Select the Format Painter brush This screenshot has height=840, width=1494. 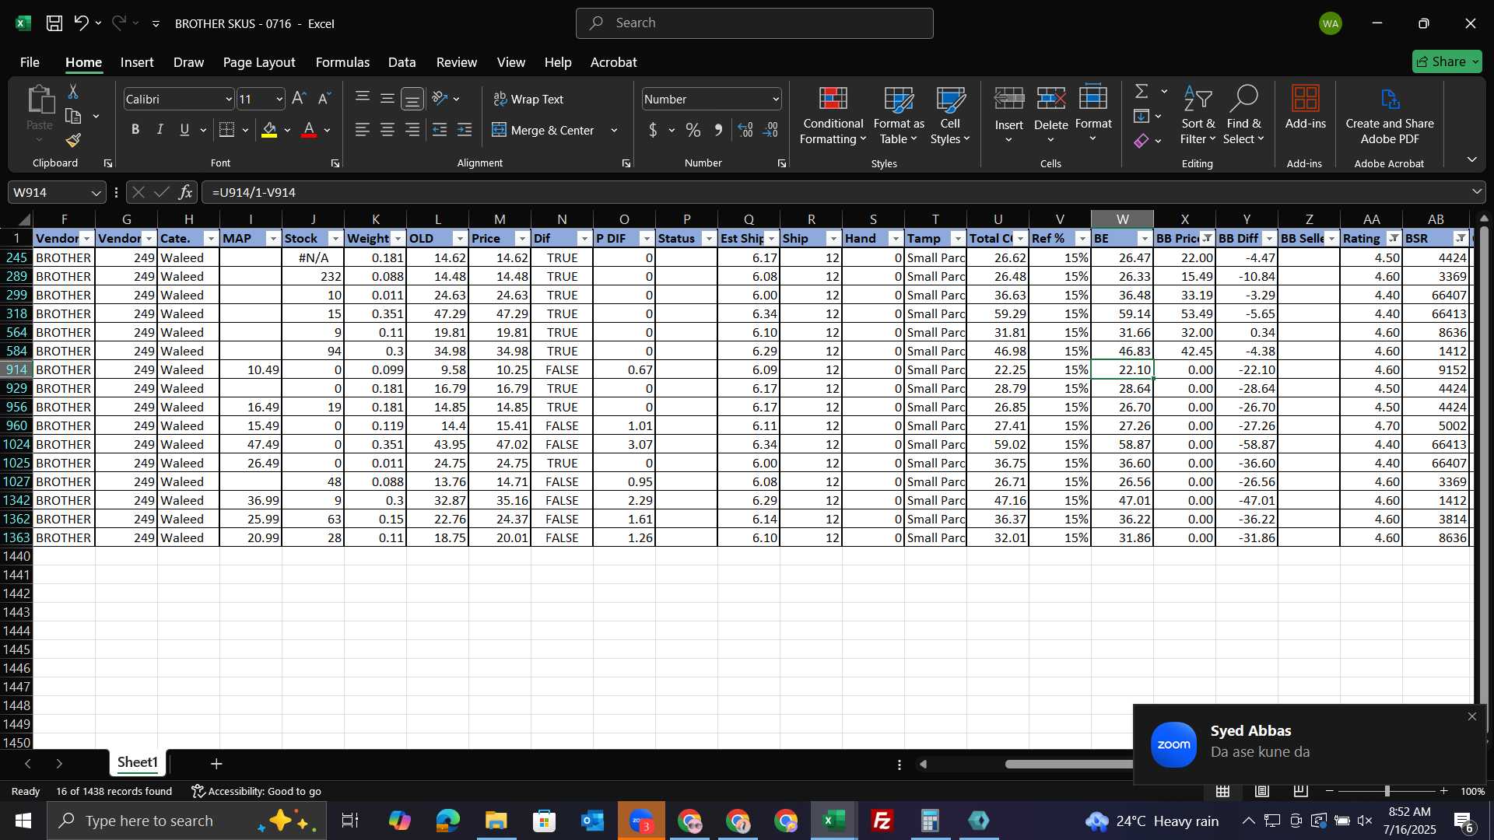73,141
